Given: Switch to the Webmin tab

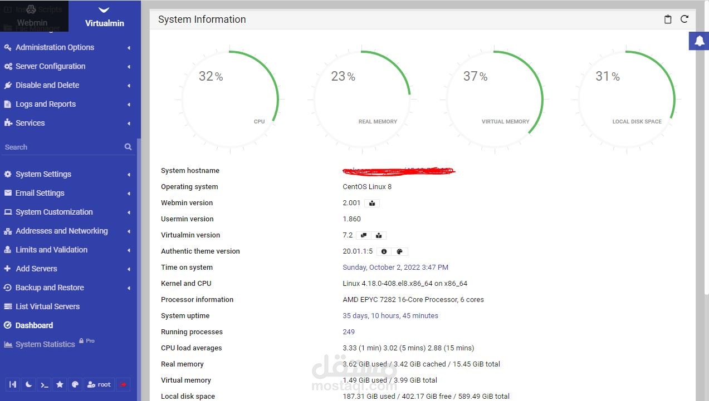Looking at the screenshot, I should coord(32,23).
